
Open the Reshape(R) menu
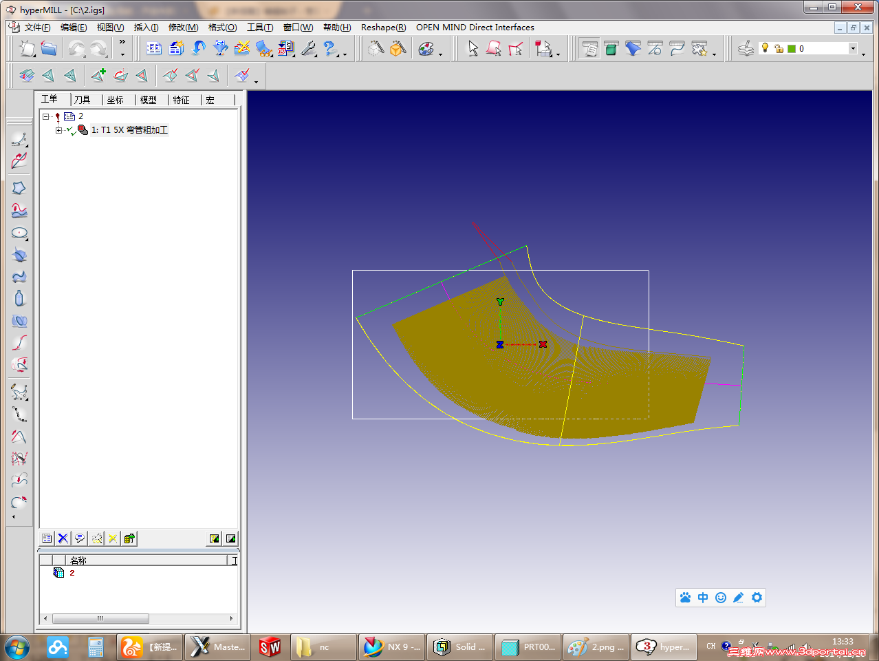383,28
